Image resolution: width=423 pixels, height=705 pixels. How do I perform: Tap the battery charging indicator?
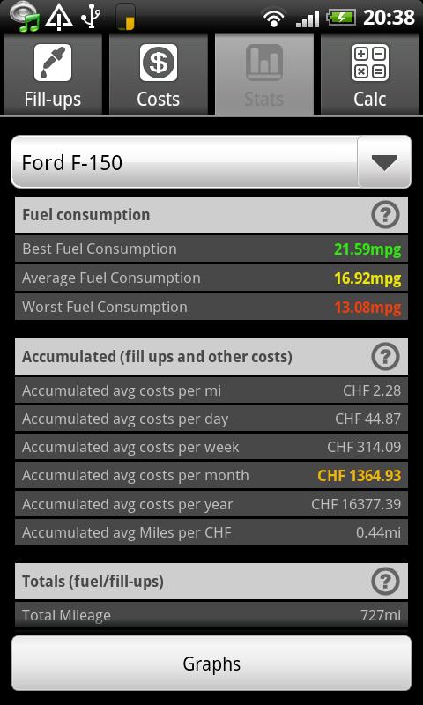coord(341,18)
